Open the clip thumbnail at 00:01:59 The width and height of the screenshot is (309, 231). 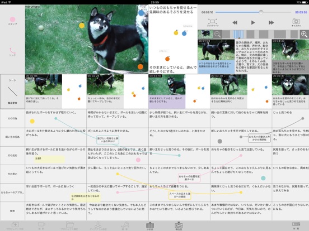[x=216, y=50]
